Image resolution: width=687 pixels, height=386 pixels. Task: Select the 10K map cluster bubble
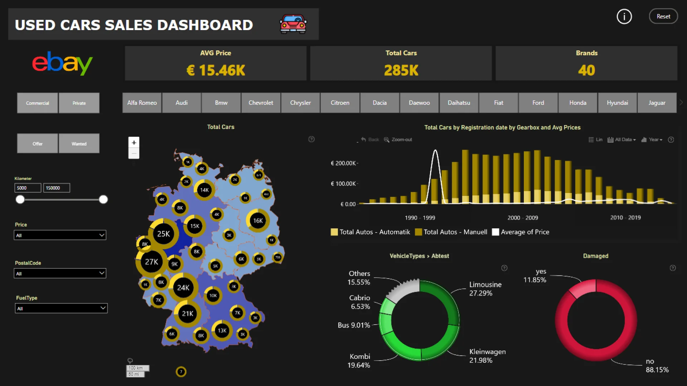point(213,296)
